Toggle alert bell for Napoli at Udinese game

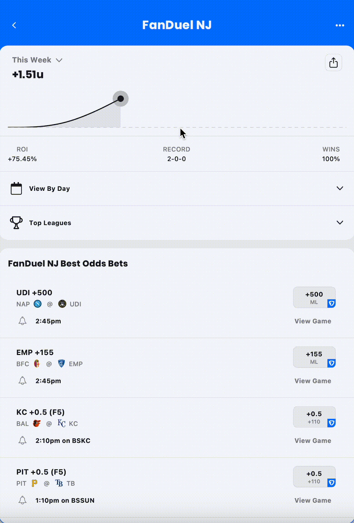click(x=22, y=321)
